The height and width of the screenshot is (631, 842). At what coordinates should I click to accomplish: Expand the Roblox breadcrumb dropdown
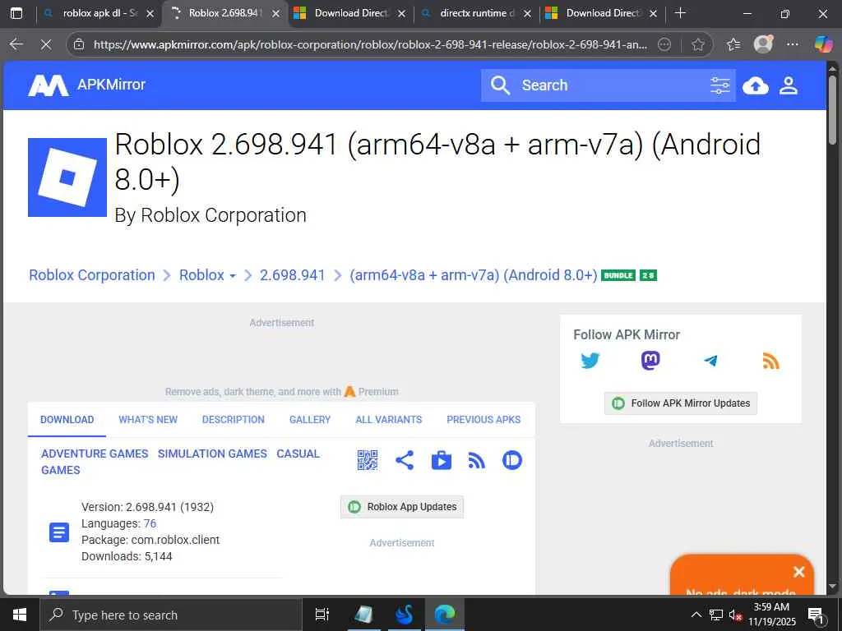point(233,276)
